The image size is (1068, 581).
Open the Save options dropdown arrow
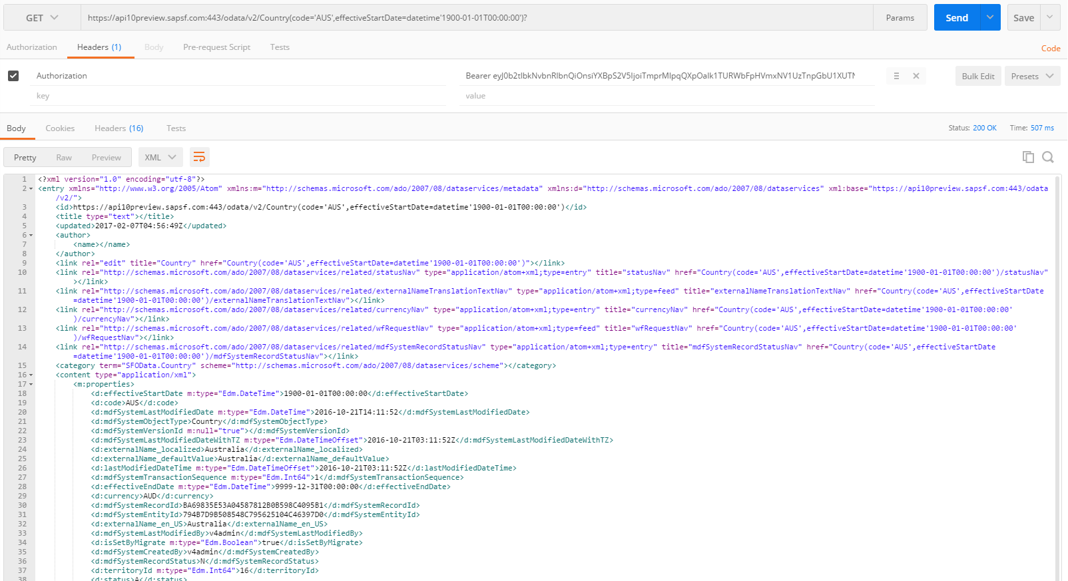[1050, 18]
